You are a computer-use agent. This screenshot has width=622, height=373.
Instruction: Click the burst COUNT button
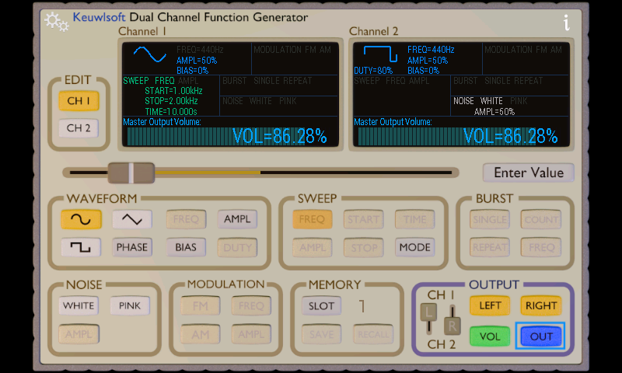point(541,219)
